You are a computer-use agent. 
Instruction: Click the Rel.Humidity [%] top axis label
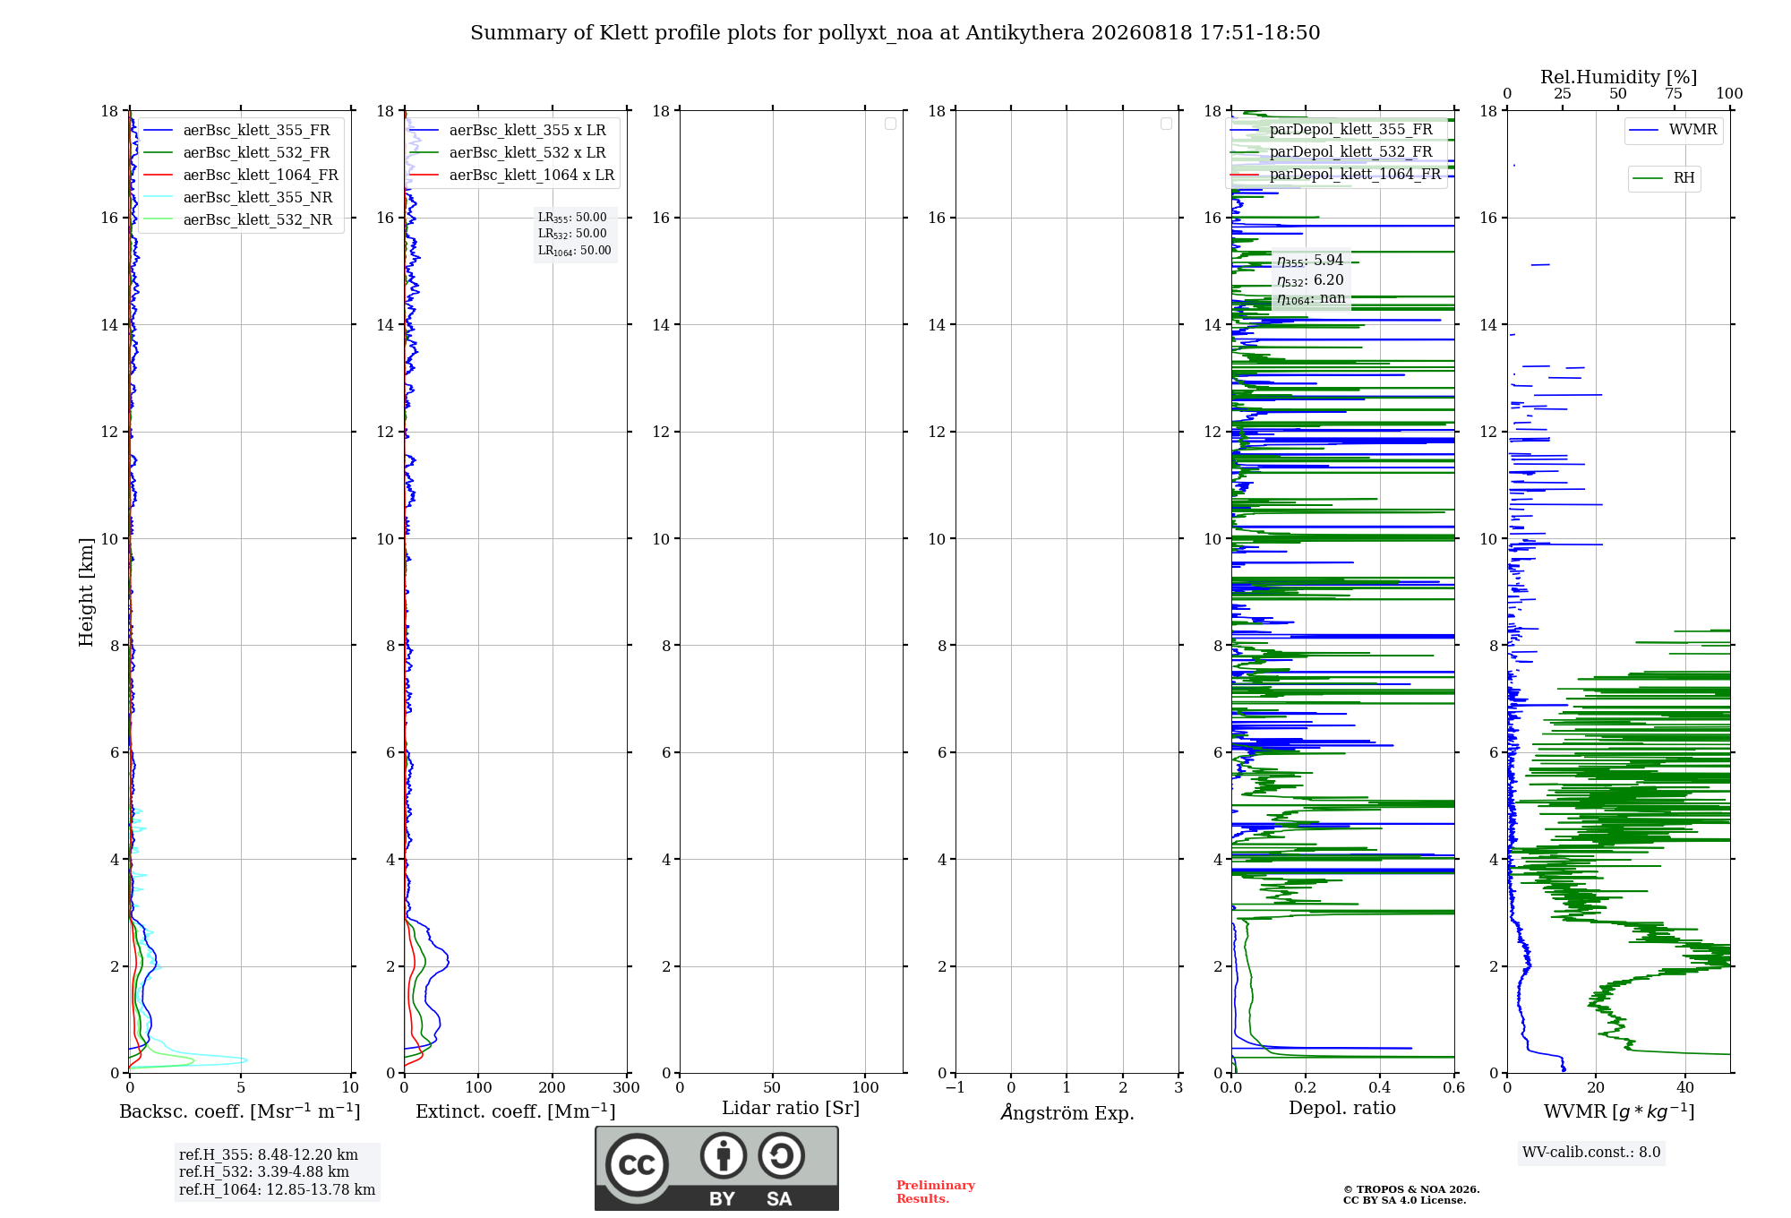(1619, 78)
